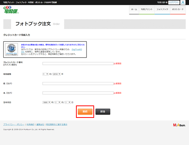
Task: Focus the credit card number field
Action: tap(78, 64)
